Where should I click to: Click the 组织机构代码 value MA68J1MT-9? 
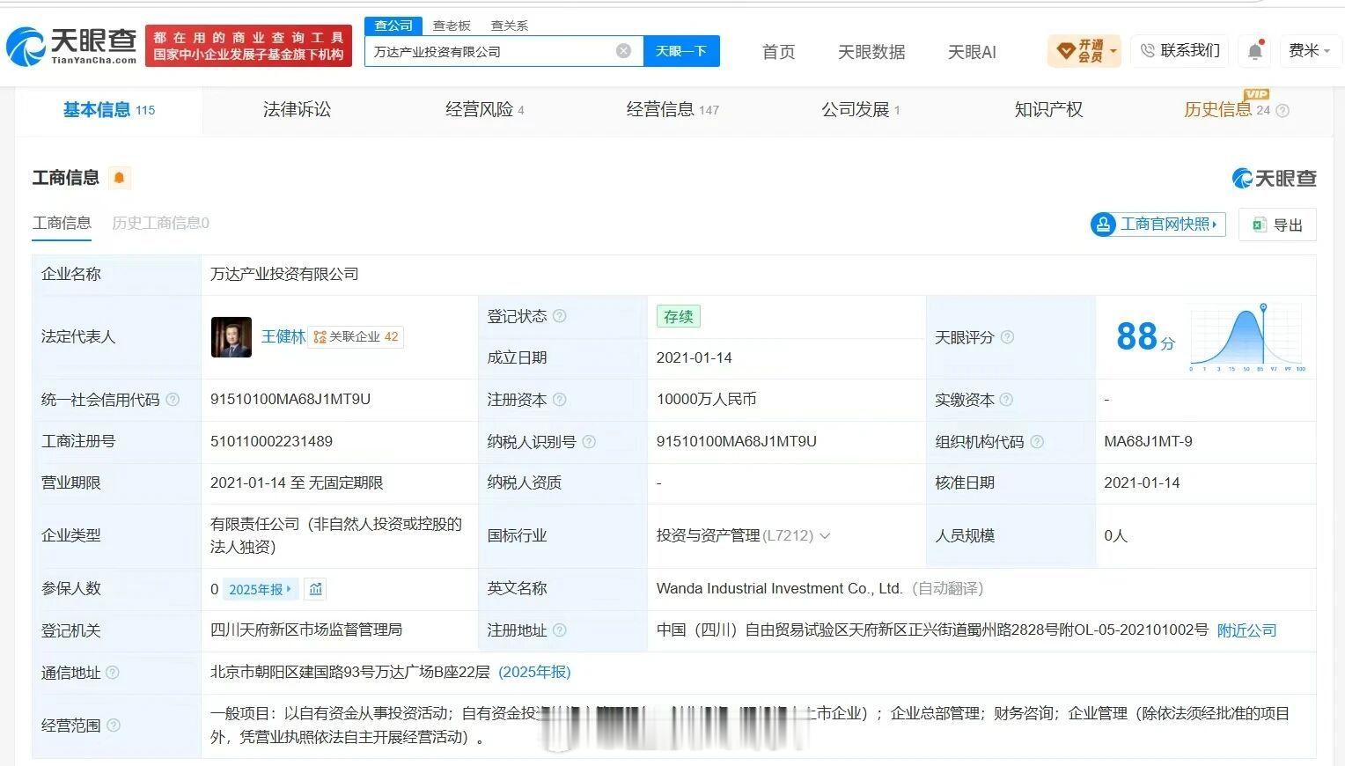(1148, 441)
